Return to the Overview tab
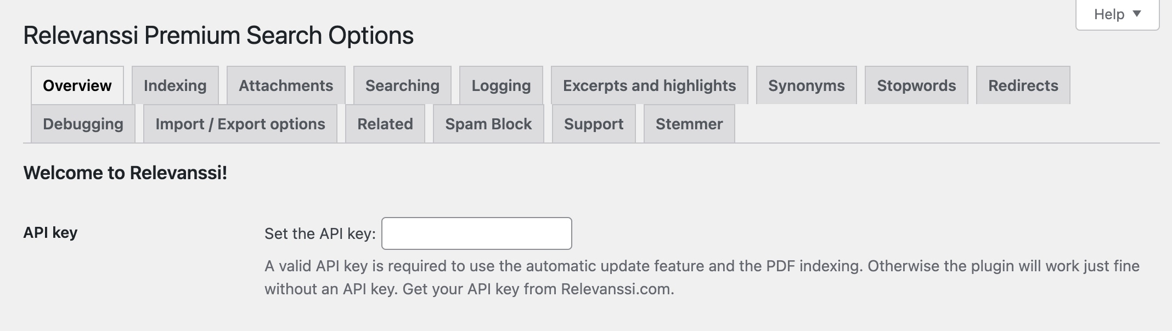1172x331 pixels. click(x=77, y=85)
